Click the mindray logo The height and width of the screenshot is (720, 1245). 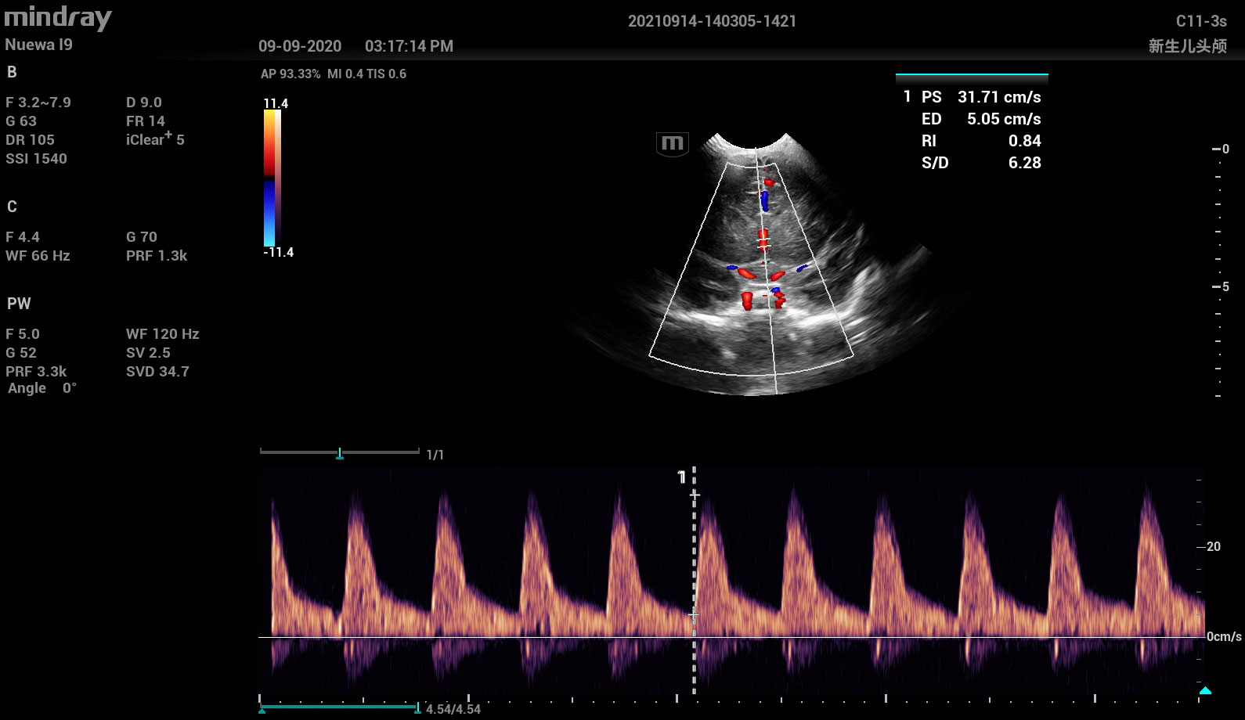[58, 18]
